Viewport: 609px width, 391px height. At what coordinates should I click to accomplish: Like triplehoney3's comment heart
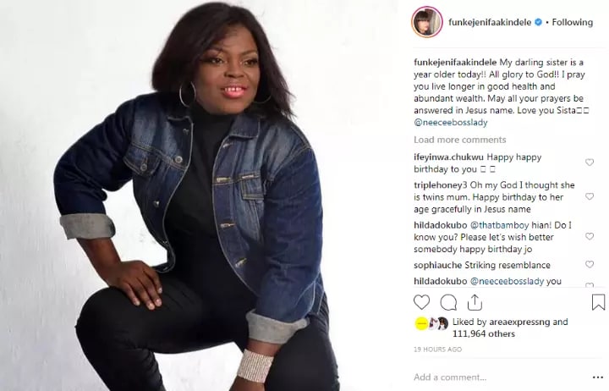coord(590,196)
